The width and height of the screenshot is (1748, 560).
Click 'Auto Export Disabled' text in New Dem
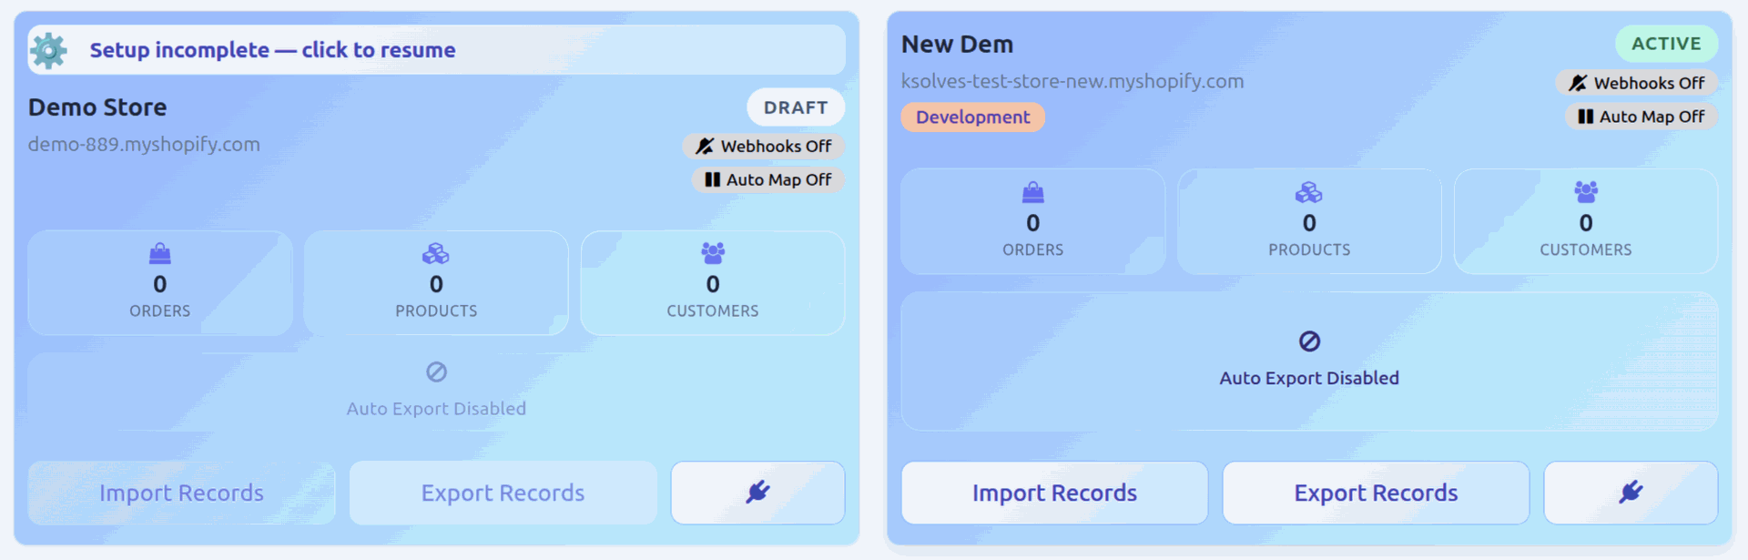[1309, 378]
